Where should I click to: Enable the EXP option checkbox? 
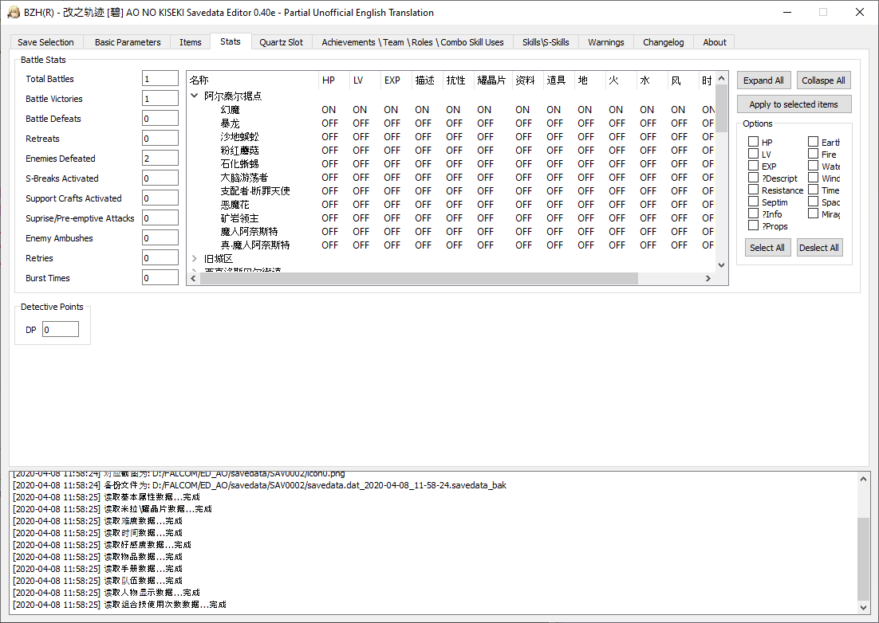tap(754, 166)
